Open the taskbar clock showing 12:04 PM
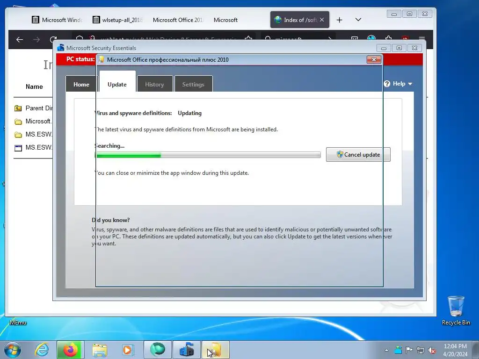 click(455, 350)
